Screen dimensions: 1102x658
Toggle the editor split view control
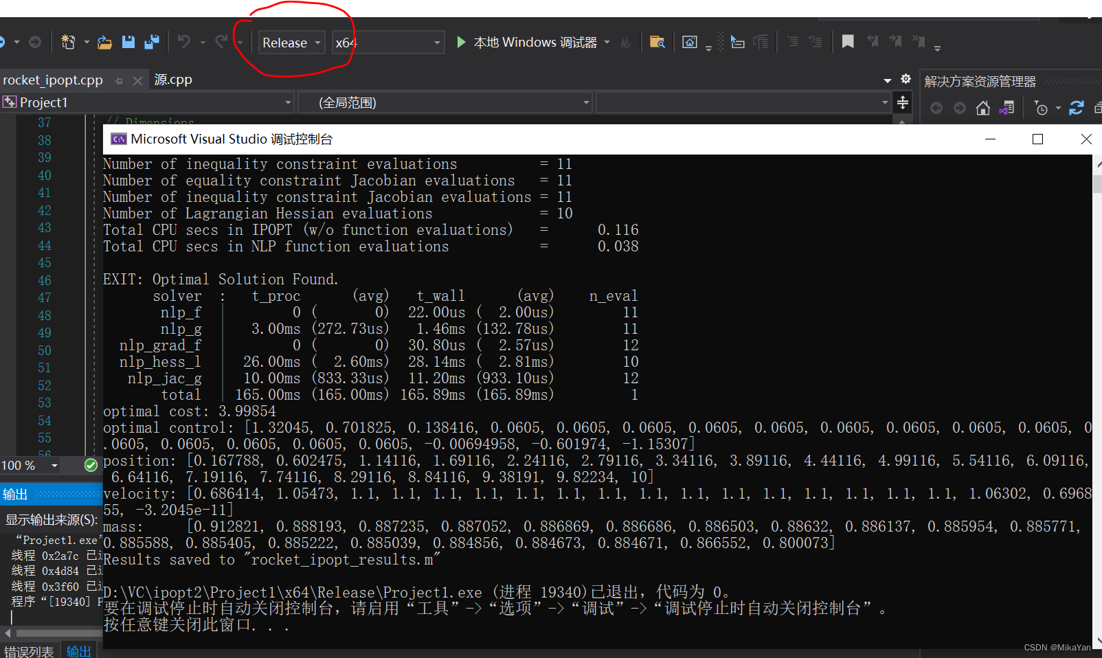(903, 102)
